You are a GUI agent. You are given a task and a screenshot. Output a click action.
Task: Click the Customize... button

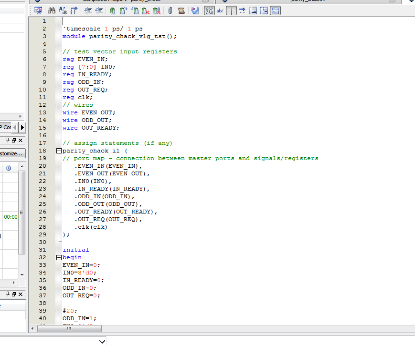click(11, 153)
